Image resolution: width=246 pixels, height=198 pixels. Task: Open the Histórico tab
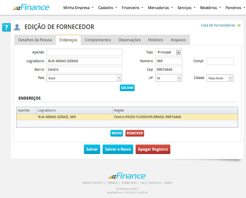[x=155, y=40]
